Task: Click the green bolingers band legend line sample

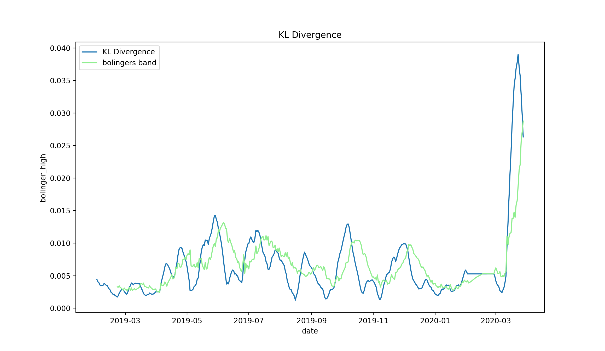Action: (89, 63)
